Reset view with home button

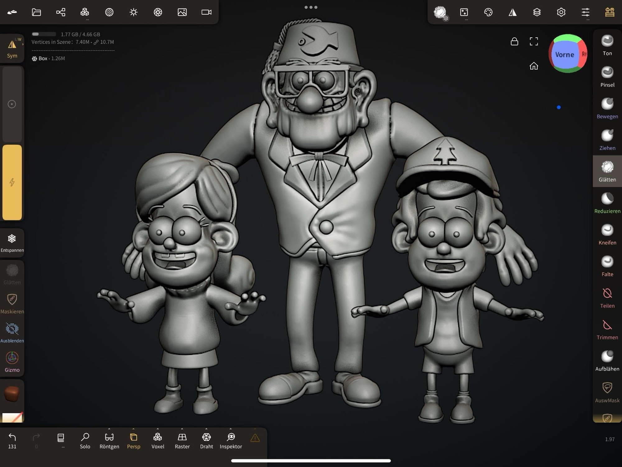(x=534, y=66)
